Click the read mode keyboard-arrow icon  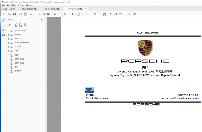(x=121, y=14)
